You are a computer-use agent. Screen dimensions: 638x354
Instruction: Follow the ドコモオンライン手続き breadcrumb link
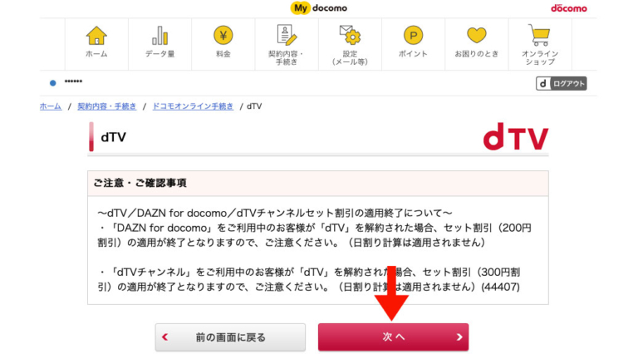(x=193, y=106)
